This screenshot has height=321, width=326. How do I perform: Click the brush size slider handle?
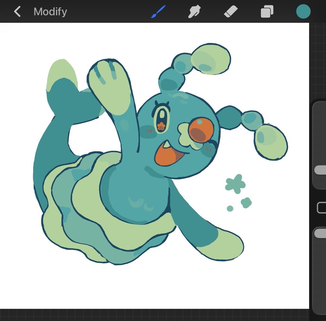point(320,170)
